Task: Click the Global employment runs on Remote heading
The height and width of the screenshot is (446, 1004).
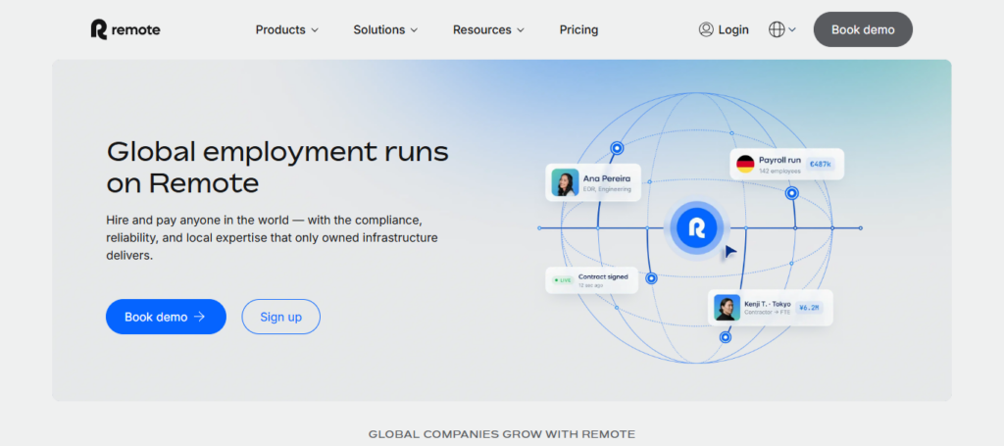Action: click(277, 167)
